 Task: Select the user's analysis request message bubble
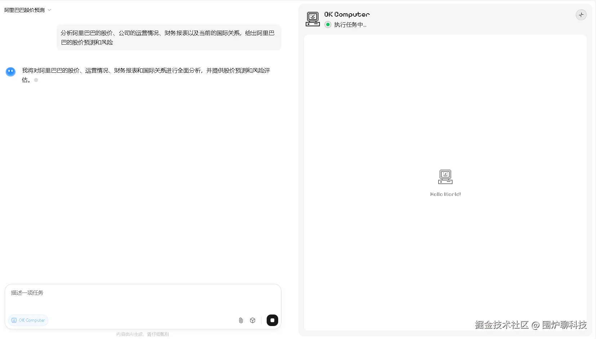[x=169, y=37]
